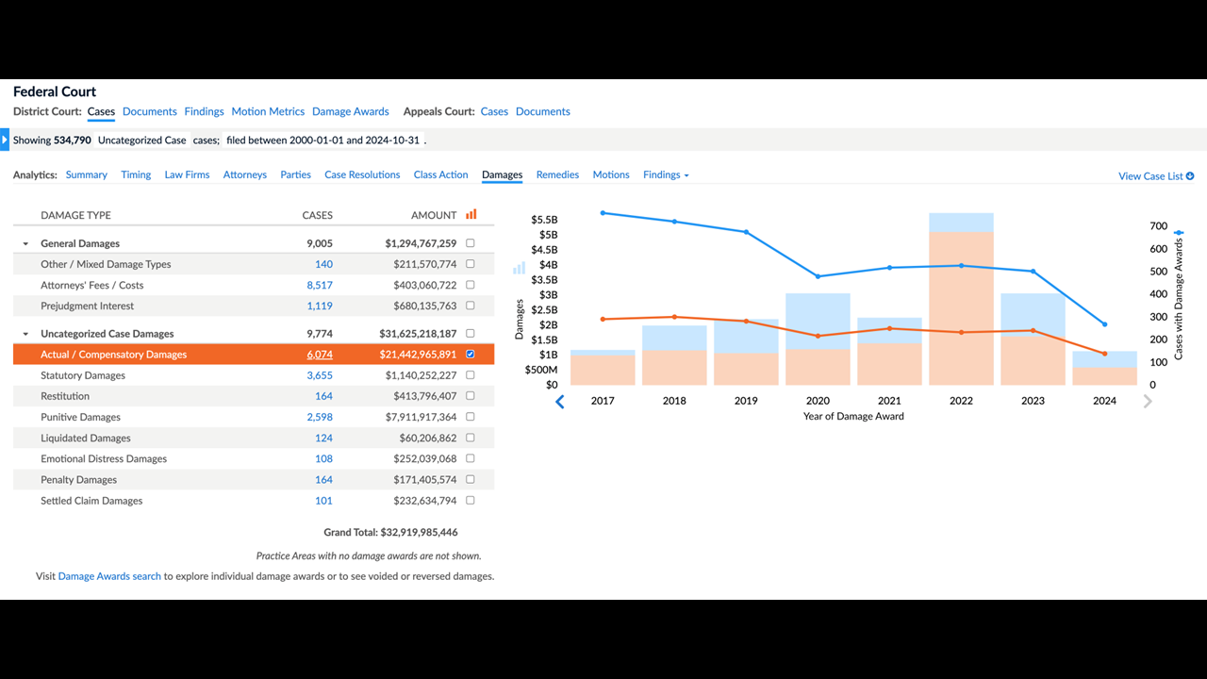Open Appeals Court Cases link
The width and height of the screenshot is (1207, 679).
tap(494, 111)
